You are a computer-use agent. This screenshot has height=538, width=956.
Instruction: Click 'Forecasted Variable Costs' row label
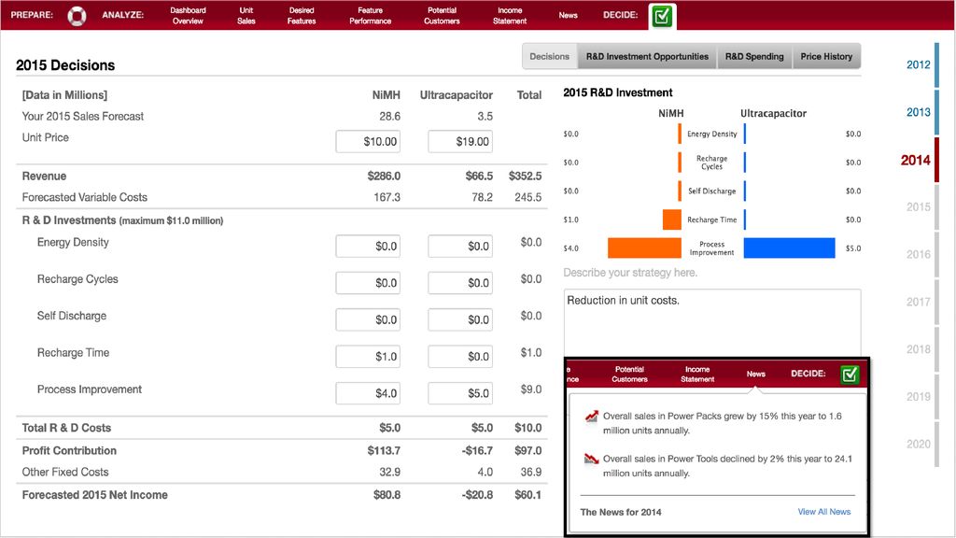[x=85, y=197]
